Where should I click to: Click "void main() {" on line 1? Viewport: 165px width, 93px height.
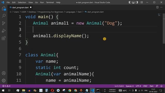pos(42,17)
